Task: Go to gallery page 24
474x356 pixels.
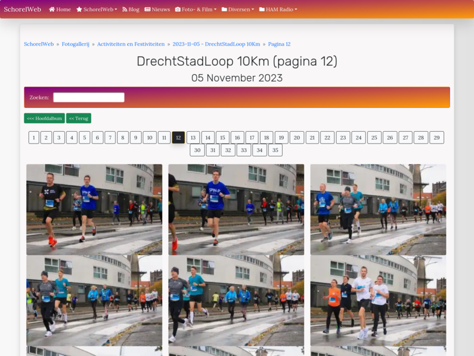Action: 358,138
